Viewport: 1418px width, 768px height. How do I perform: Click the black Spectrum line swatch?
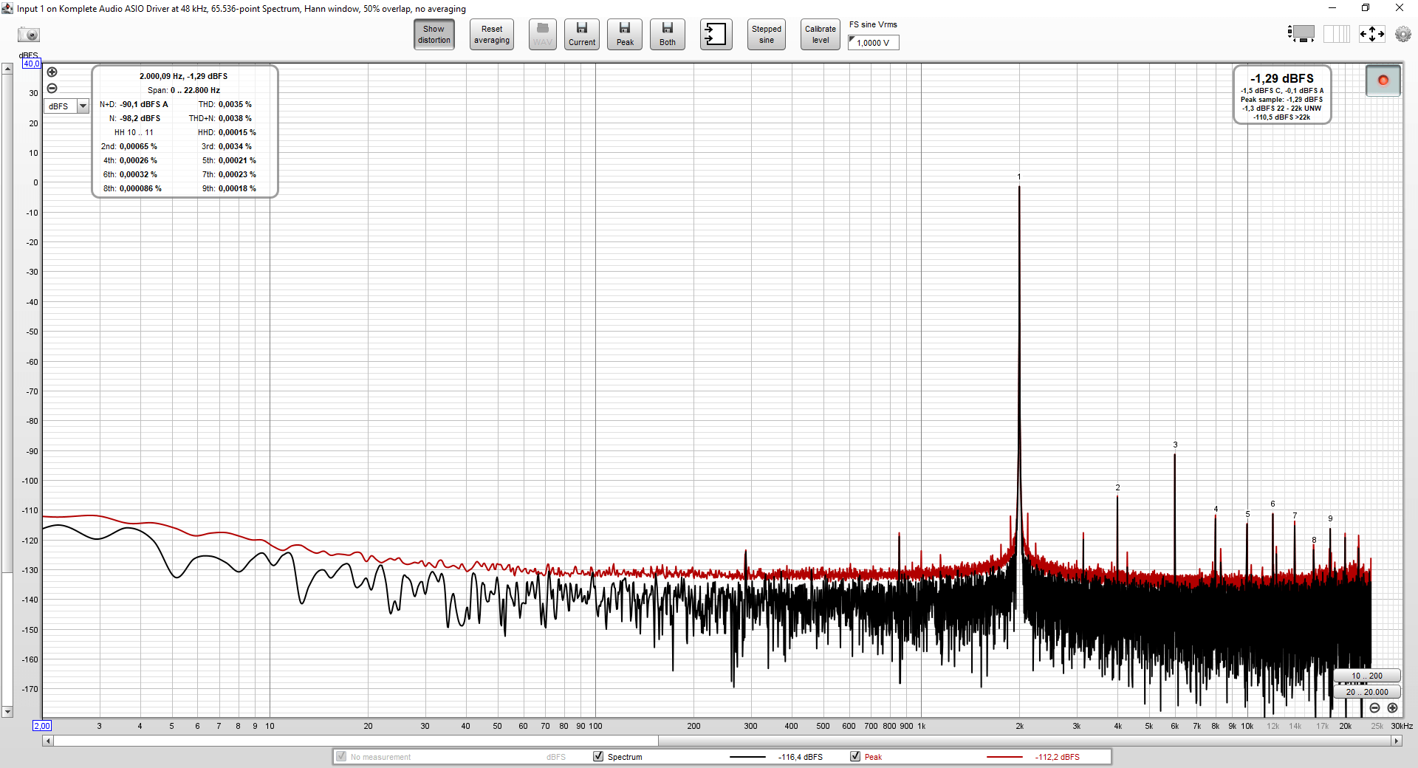click(x=747, y=757)
